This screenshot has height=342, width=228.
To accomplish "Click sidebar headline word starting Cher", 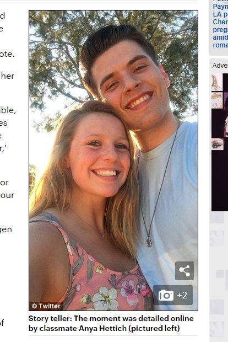I will click(x=220, y=22).
